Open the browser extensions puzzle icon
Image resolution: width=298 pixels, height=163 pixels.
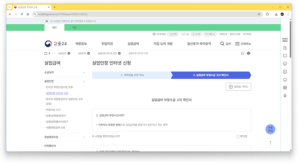(267, 14)
